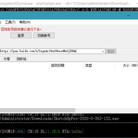
Task: Click the greyed 刷新 button
Action: pos(111,51)
